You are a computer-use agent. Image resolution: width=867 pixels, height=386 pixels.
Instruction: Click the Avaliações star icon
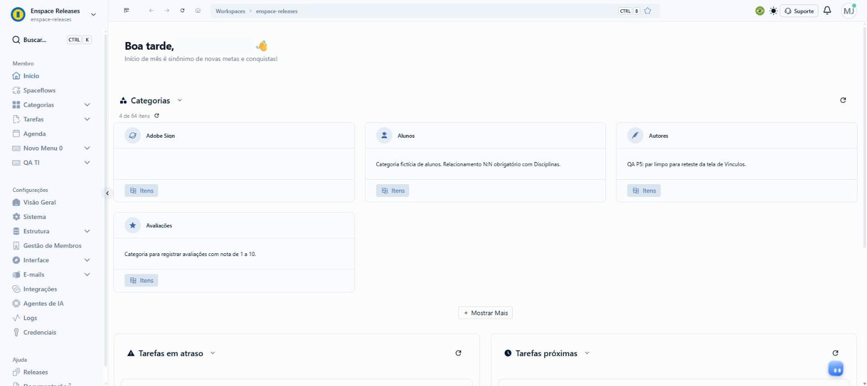pyautogui.click(x=133, y=226)
